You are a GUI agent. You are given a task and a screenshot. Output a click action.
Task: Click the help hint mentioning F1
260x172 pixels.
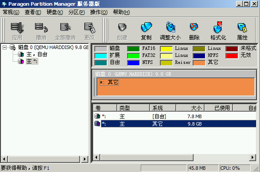tap(25, 168)
